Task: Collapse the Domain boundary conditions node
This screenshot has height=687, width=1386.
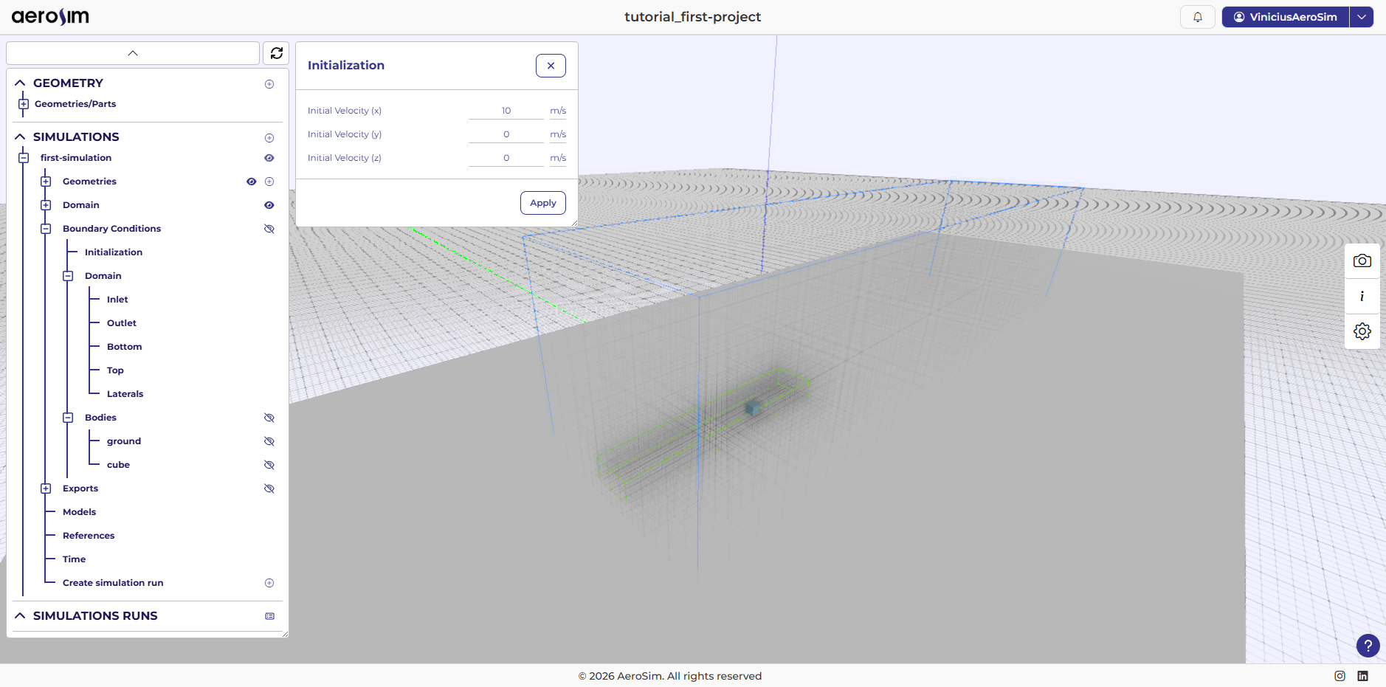Action: pyautogui.click(x=69, y=275)
